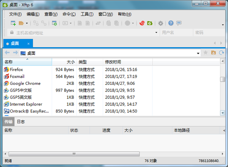Click the speech-bubble feedback icon
228x167 pixels.
179,23
